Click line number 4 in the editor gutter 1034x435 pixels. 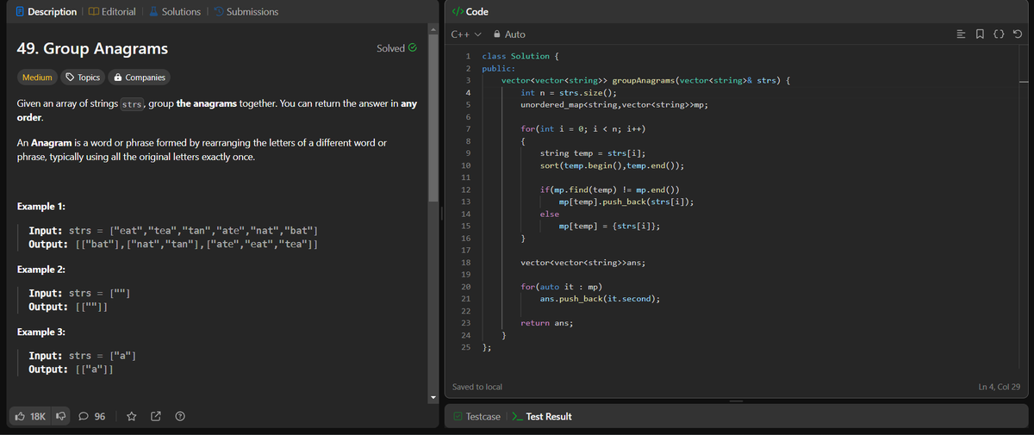[x=468, y=92]
